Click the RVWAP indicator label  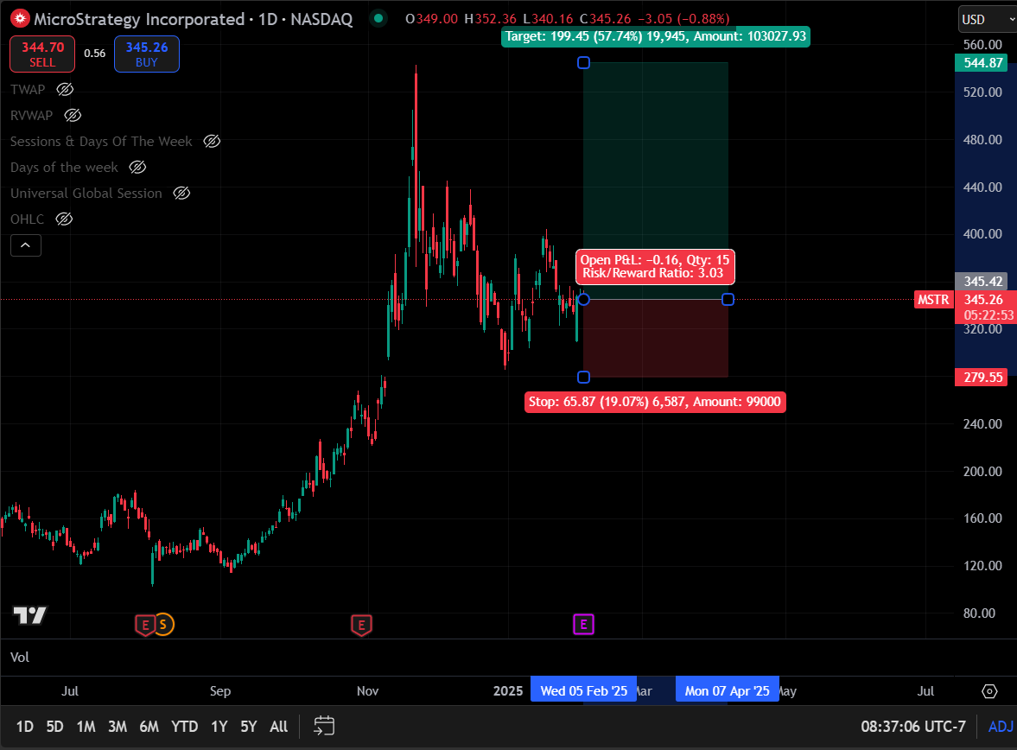point(32,116)
